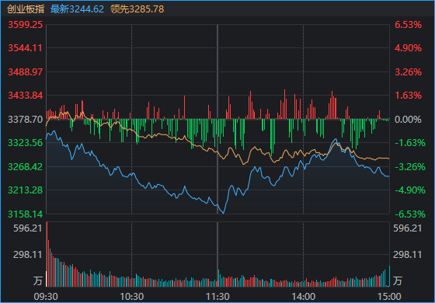Click the 09:30 time axis label
435x303 pixels.
coord(46,297)
